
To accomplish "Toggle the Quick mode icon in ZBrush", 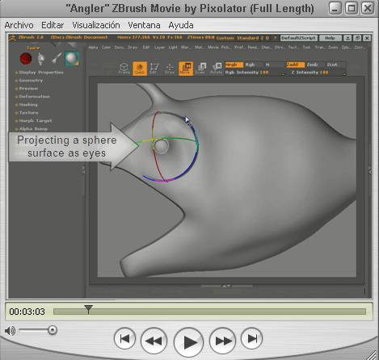I will (x=140, y=69).
